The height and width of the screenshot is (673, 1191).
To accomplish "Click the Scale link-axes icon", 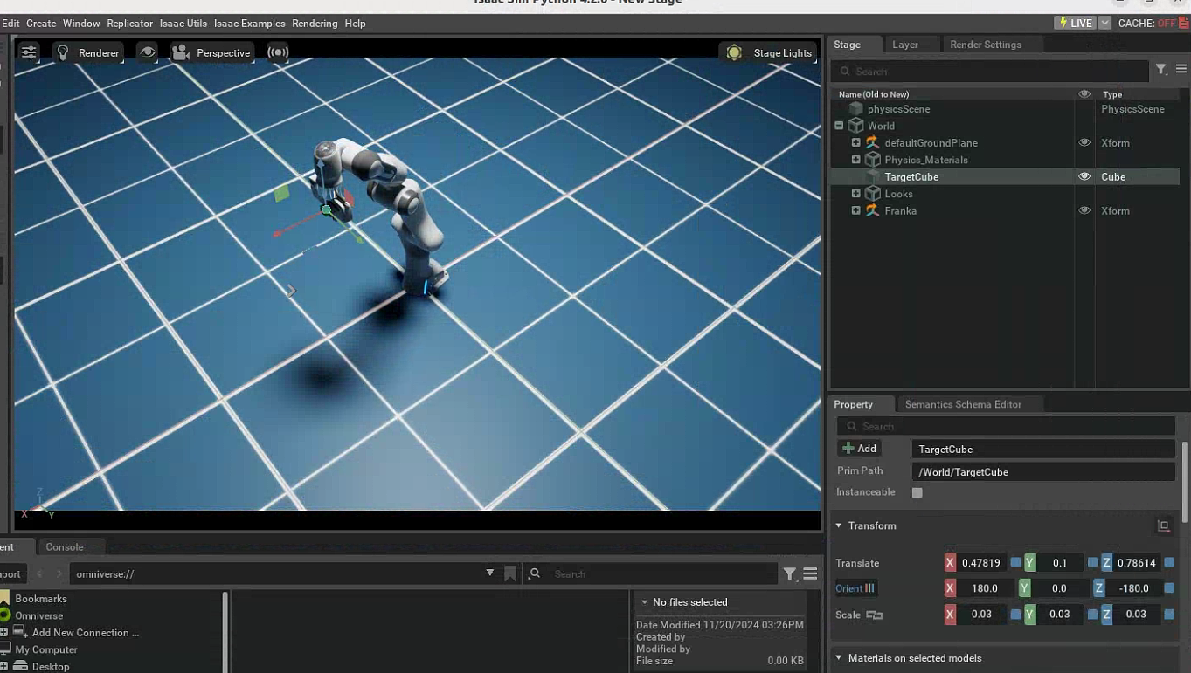I will pos(874,615).
